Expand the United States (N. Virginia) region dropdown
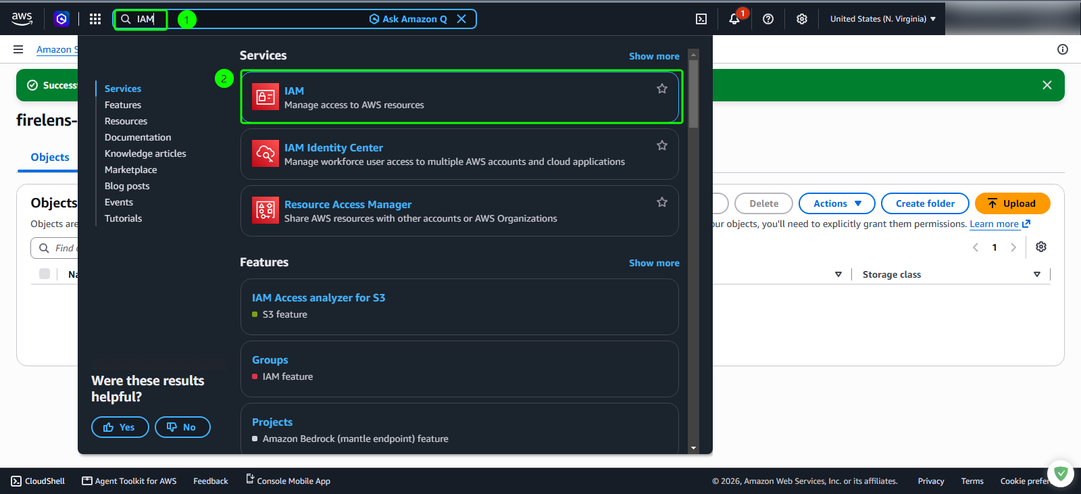Image resolution: width=1081 pixels, height=494 pixels. 883,19
